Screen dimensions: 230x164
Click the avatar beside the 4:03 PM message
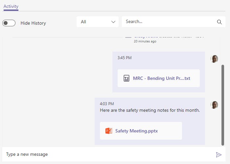(214, 105)
